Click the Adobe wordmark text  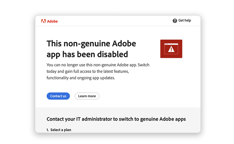click(x=52, y=21)
